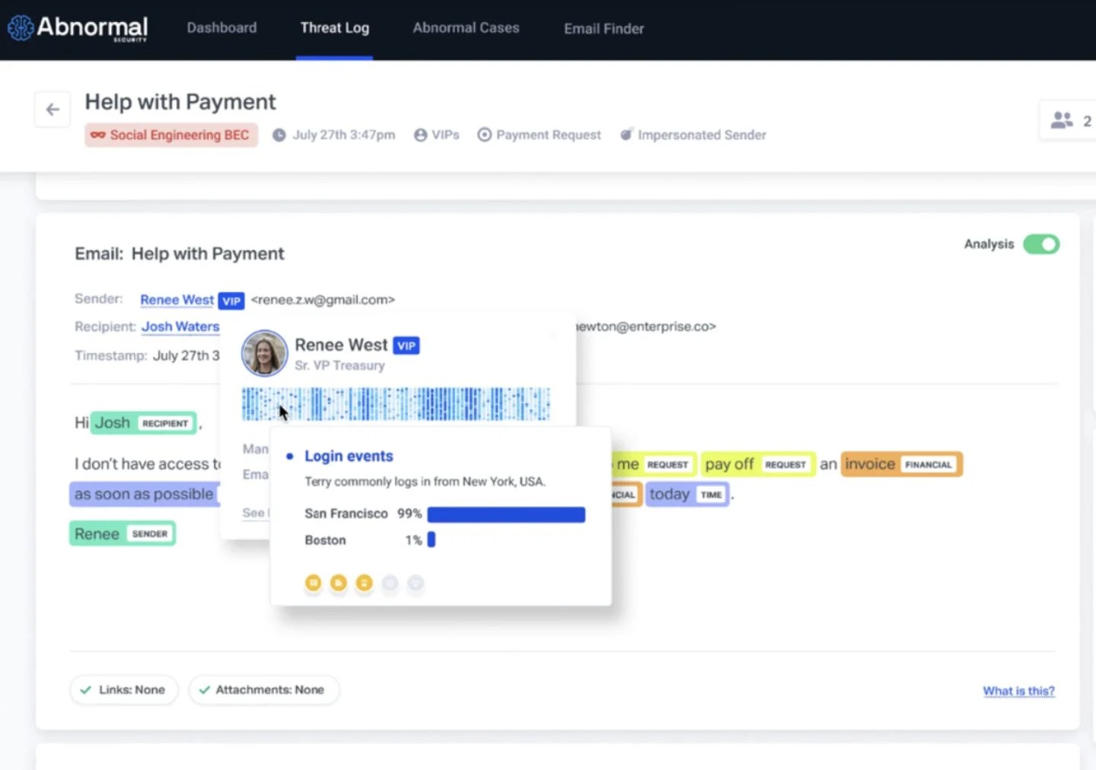Click the 'Help with Payment' page title
Viewport: 1096px width, 770px height.
click(180, 102)
